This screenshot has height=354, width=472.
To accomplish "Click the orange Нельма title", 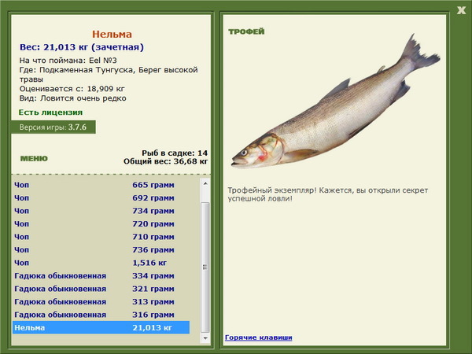I will point(112,35).
